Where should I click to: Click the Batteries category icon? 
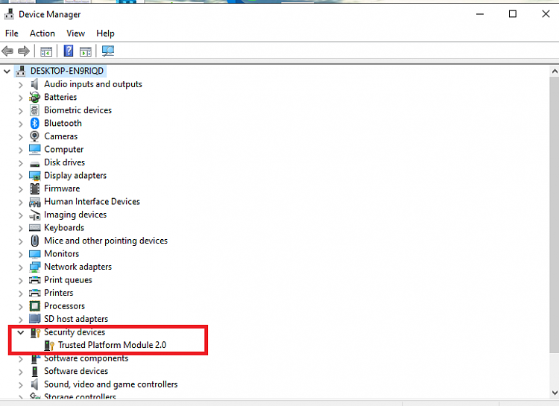click(x=34, y=97)
